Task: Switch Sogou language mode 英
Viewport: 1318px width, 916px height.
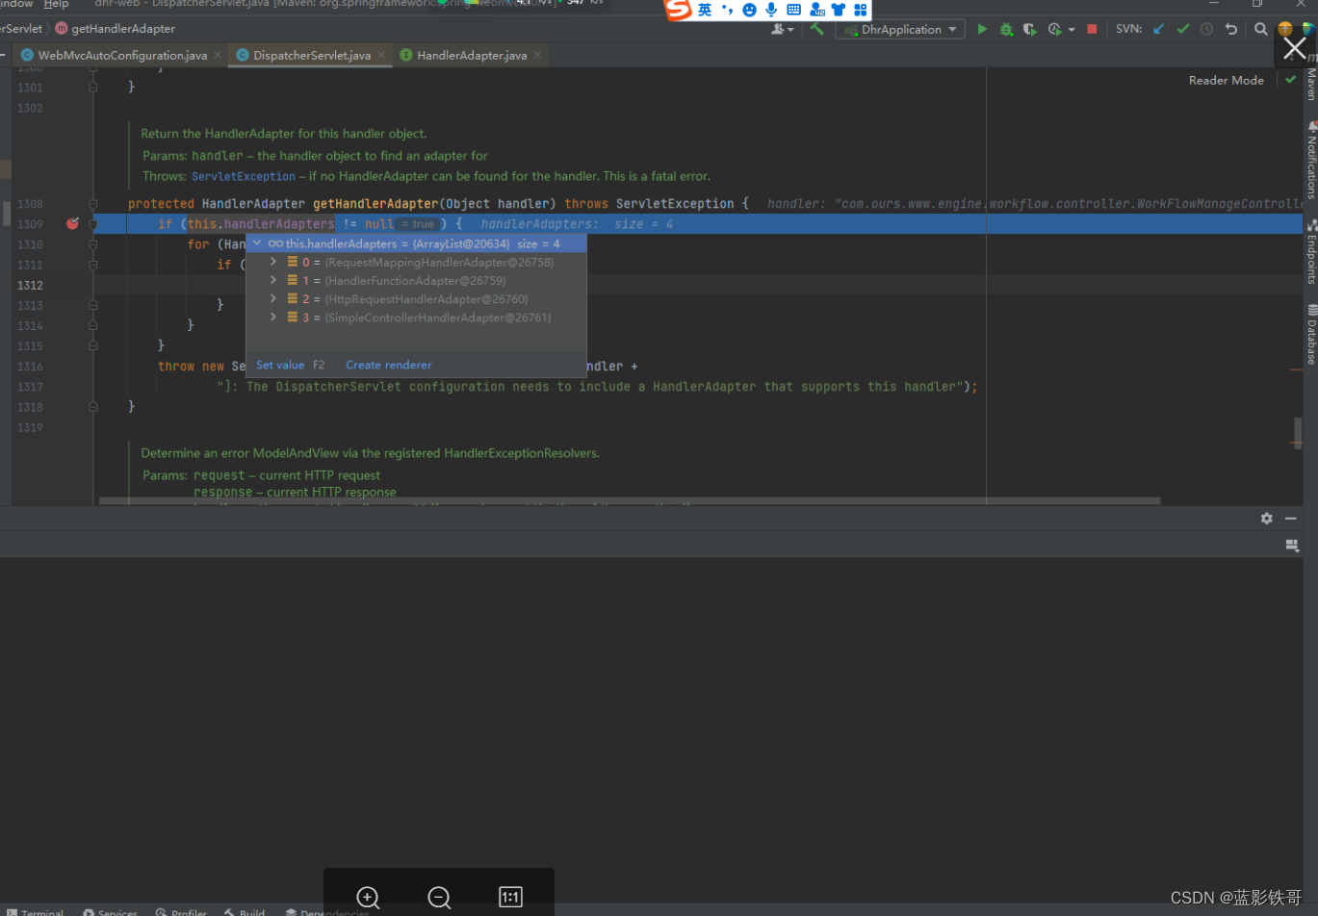Action: 705,10
